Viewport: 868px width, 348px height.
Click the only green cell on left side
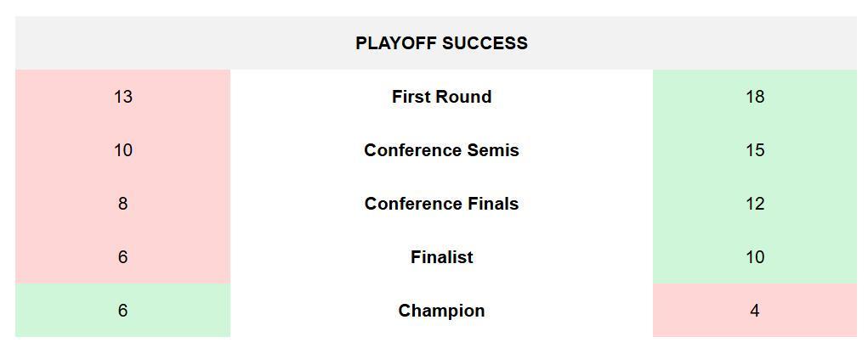[123, 311]
